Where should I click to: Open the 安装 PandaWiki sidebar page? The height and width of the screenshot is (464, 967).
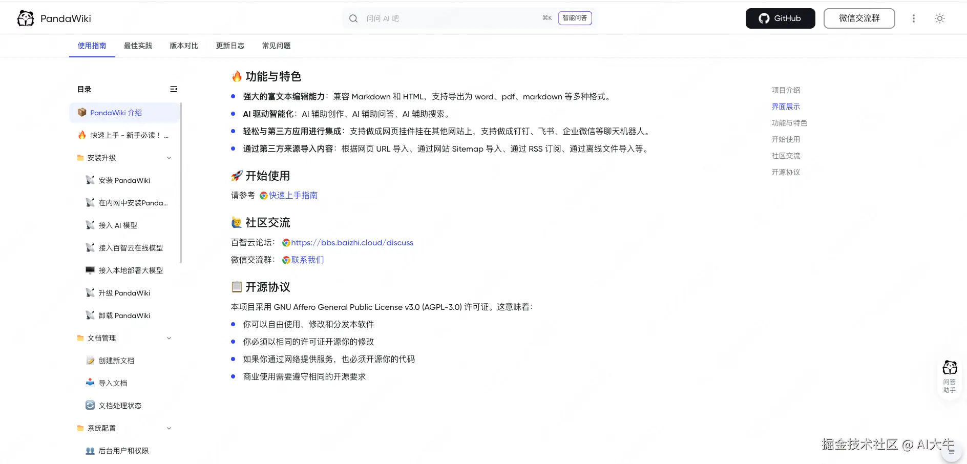[124, 180]
